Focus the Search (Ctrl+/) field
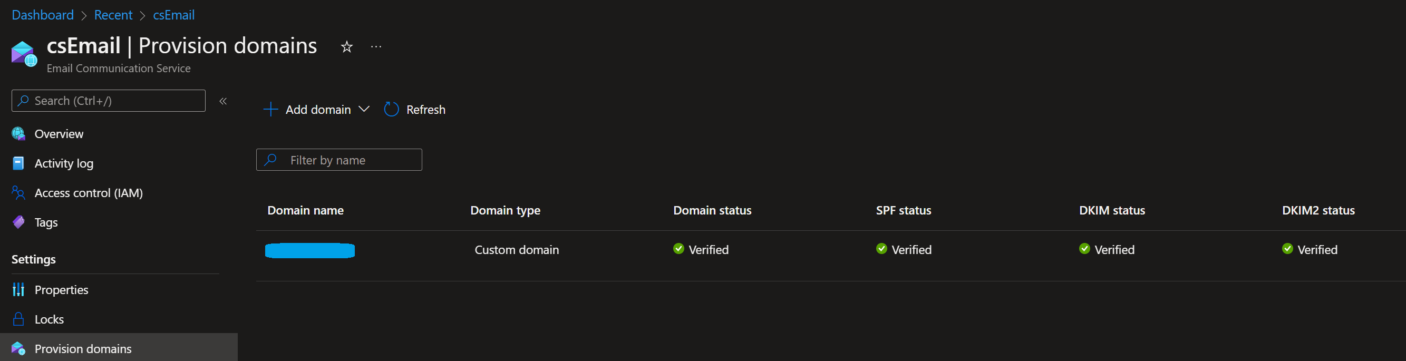 pos(109,101)
